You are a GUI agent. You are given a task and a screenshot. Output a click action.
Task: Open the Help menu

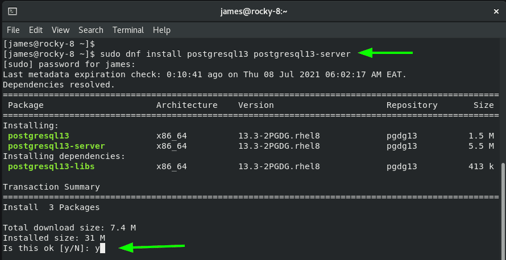coord(161,30)
